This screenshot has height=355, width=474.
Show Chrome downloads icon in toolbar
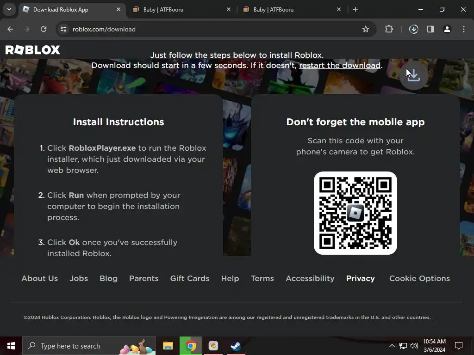tap(413, 29)
